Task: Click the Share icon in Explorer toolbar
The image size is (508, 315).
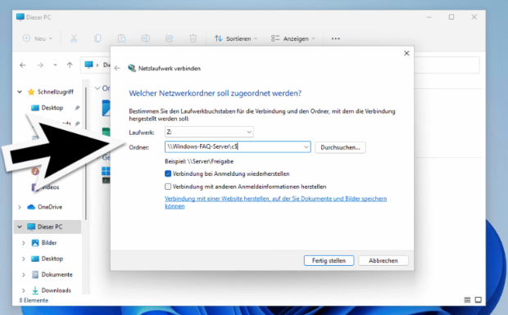Action: [x=169, y=38]
